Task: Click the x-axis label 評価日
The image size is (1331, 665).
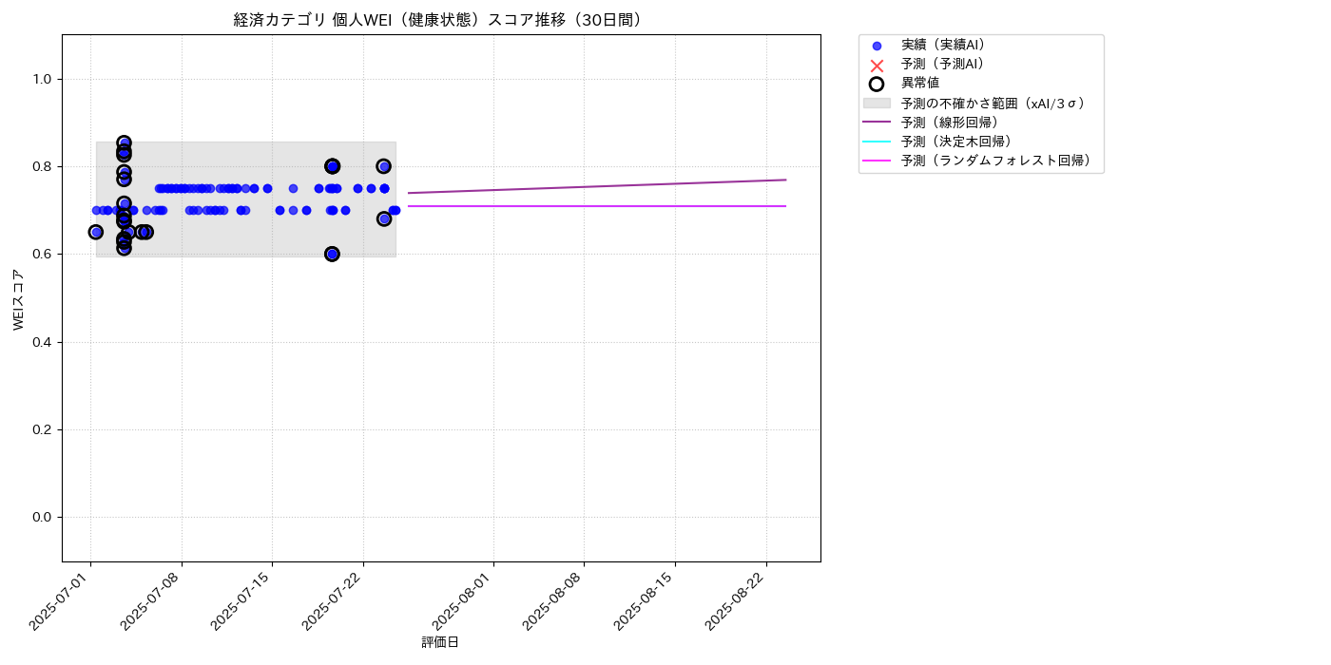Action: (440, 642)
